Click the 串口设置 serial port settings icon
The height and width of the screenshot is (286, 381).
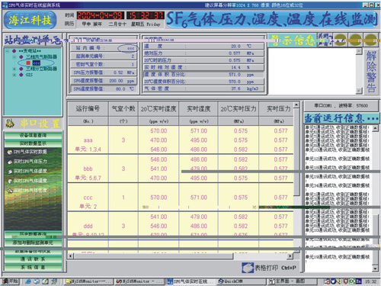click(x=10, y=124)
